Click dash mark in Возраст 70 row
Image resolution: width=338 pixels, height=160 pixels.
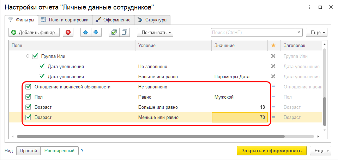(x=273, y=117)
